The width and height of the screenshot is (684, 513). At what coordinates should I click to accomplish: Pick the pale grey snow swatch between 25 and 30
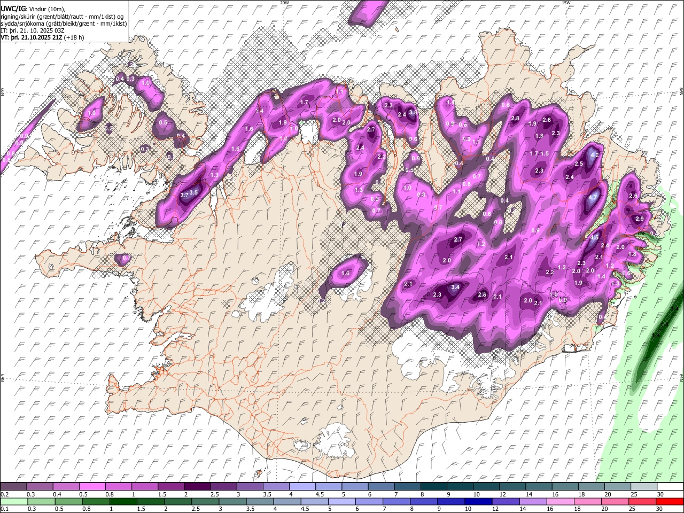(644, 487)
